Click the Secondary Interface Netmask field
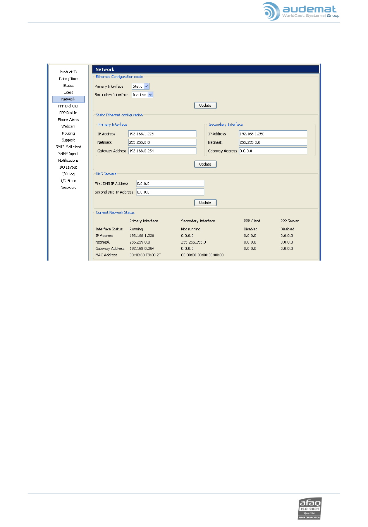This screenshot has width=368, height=527. click(x=273, y=143)
